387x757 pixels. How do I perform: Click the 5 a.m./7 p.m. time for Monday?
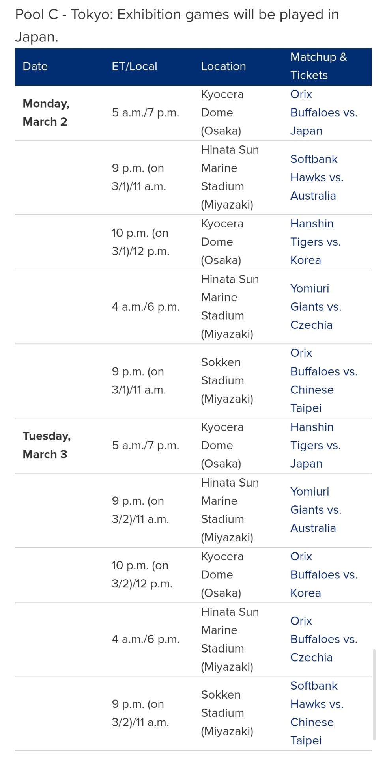pos(146,113)
